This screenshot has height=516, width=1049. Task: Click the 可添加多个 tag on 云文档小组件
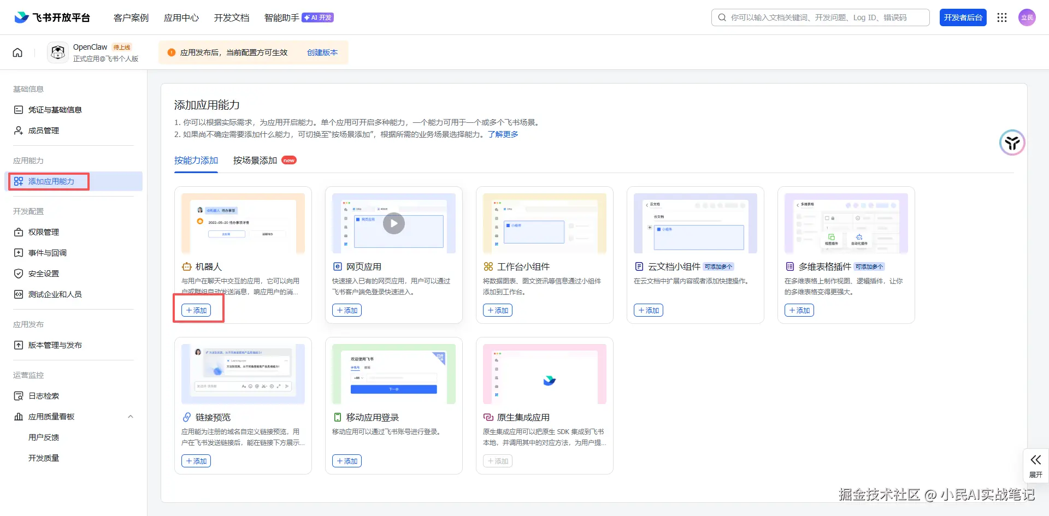point(718,266)
